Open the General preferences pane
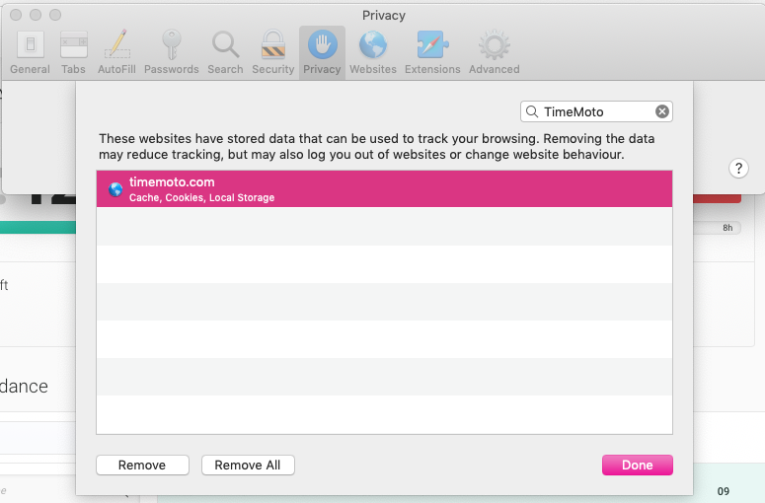The height and width of the screenshot is (503, 765). pyautogui.click(x=30, y=52)
